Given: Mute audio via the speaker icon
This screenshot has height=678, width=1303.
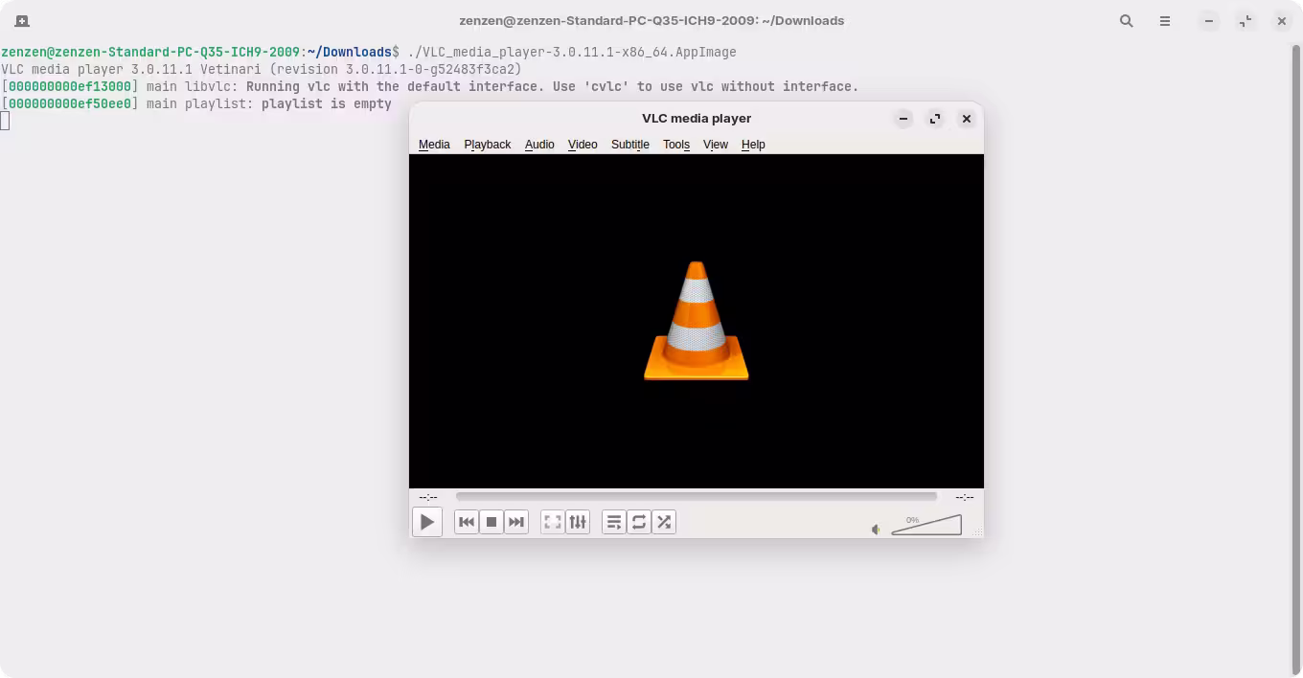Looking at the screenshot, I should click(x=876, y=530).
